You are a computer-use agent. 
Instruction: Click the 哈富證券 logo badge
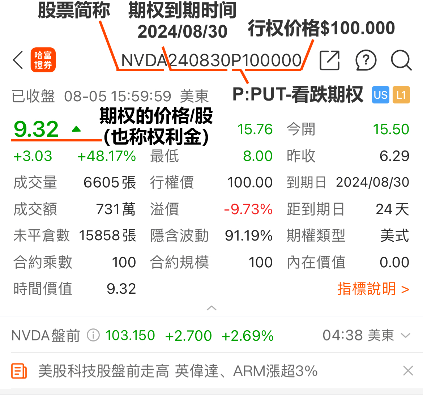pos(43,60)
